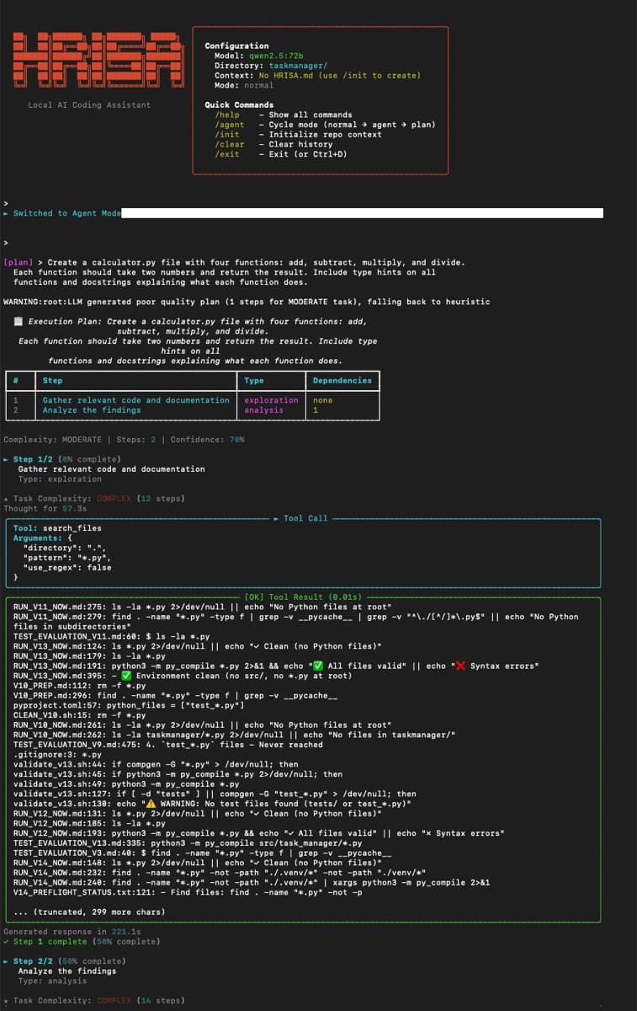Image resolution: width=637 pixels, height=1011 pixels.
Task: Click the green tick before 'Step 1 complete'
Action: tap(6, 941)
